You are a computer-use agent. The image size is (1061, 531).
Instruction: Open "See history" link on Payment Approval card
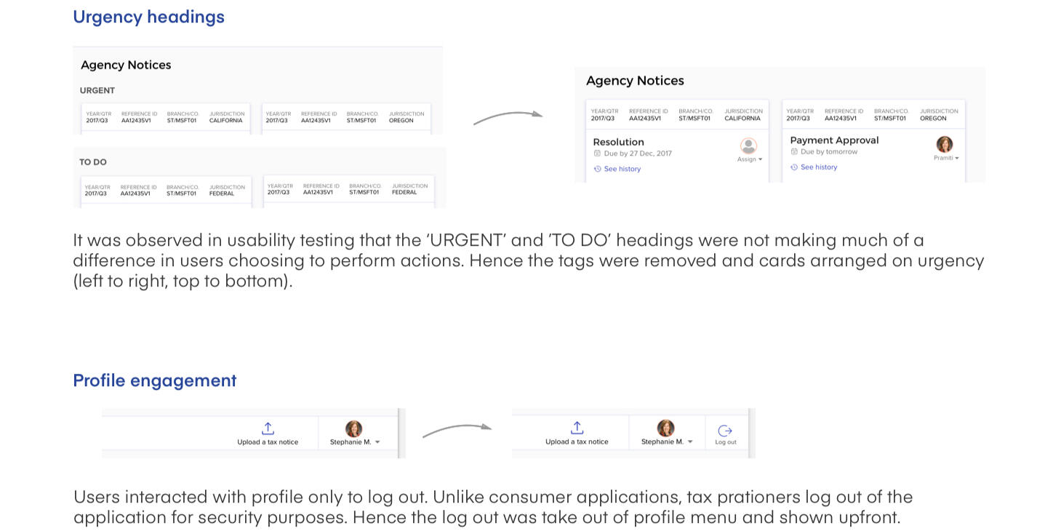819,167
